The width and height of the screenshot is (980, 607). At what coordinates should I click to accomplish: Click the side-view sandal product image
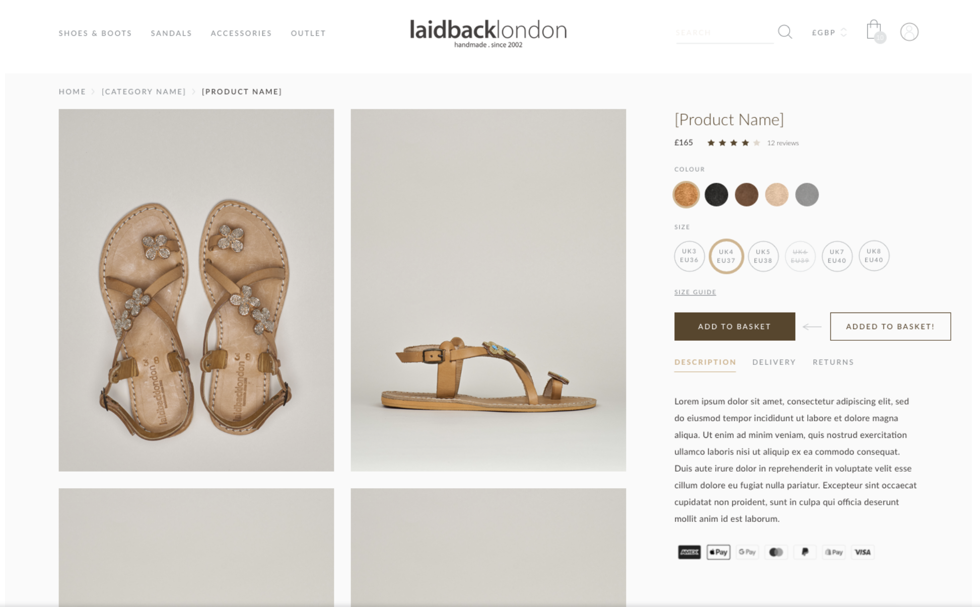[488, 290]
